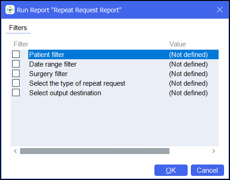Image resolution: width=230 pixels, height=180 pixels.
Task: Open the Filters tab
Action: [x=18, y=28]
